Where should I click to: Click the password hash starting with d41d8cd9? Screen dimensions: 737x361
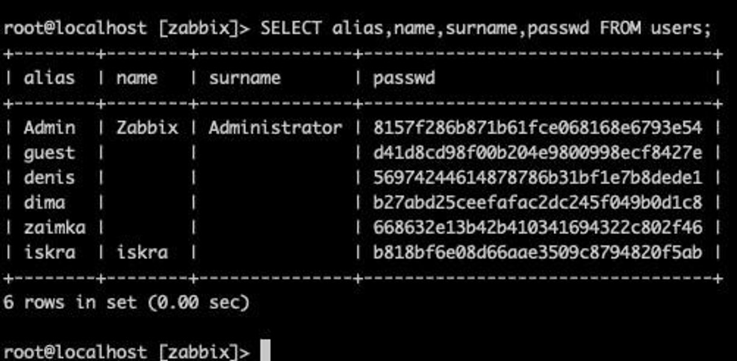coord(537,153)
